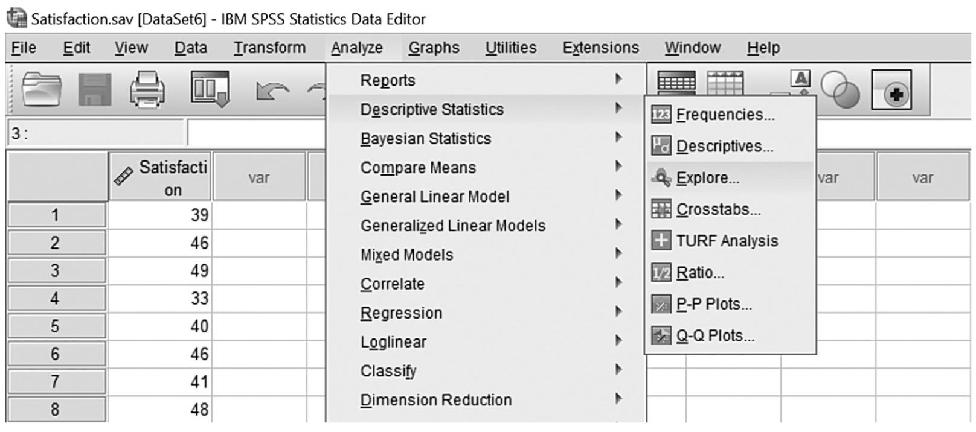Click the Save floppy disk icon
The height and width of the screenshot is (432, 976).
click(x=95, y=90)
